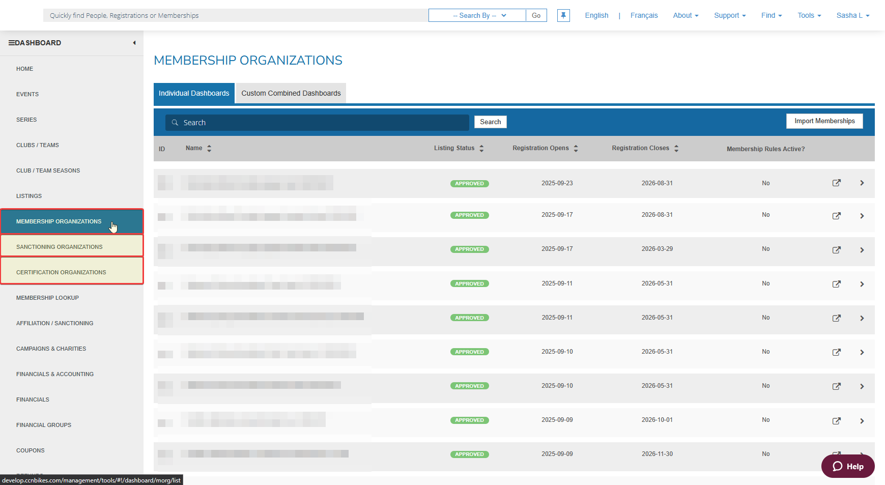Sort by Name column arrows
The width and height of the screenshot is (885, 485).
(209, 149)
